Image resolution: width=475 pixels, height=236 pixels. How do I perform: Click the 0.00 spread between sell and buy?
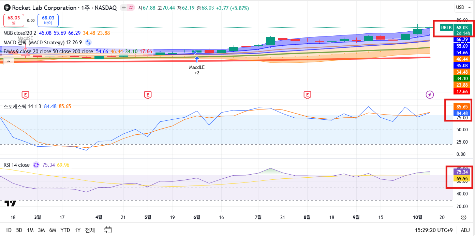click(31, 20)
